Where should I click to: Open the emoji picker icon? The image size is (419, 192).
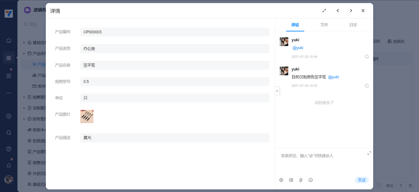click(x=311, y=180)
